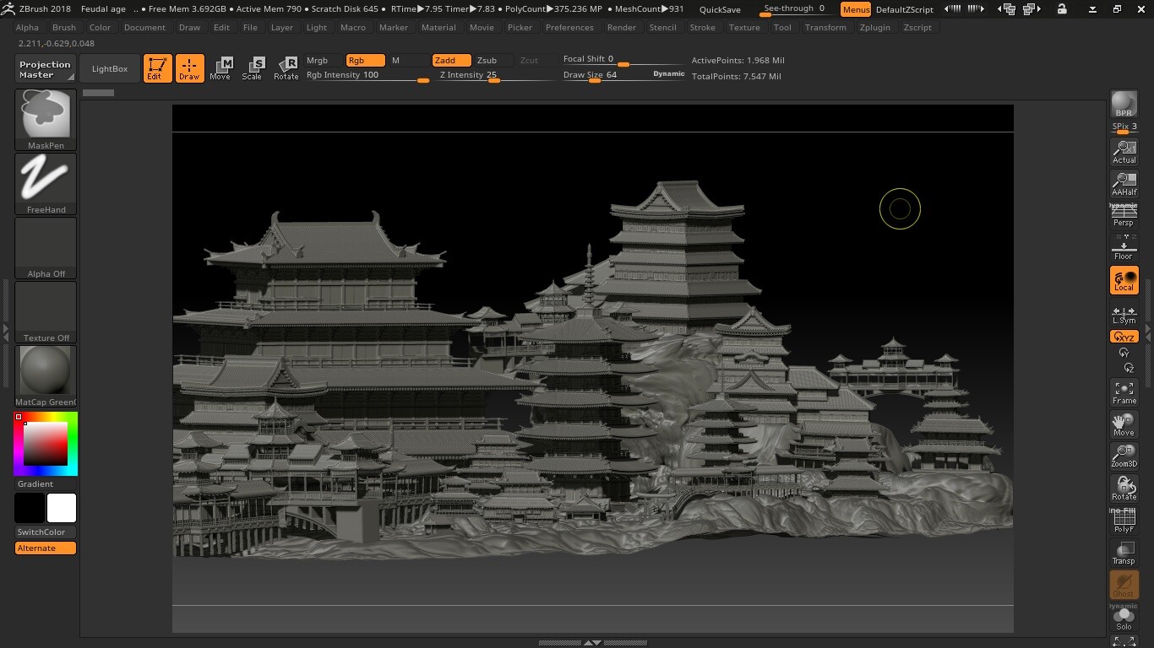Click the Move view icon in right shelf
The height and width of the screenshot is (648, 1154).
pyautogui.click(x=1124, y=424)
